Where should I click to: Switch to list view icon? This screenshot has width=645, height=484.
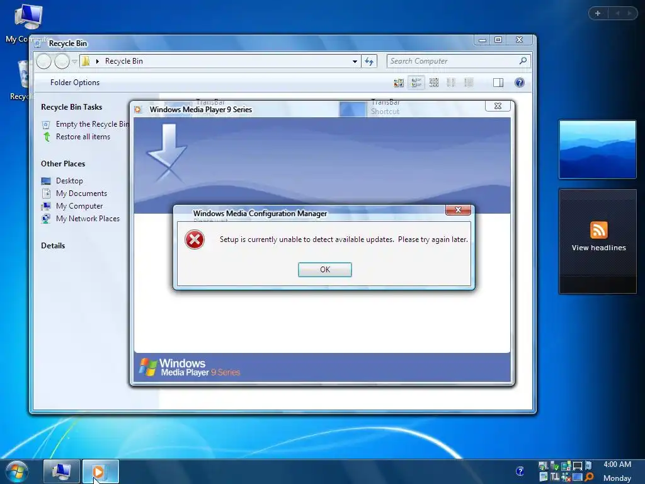tap(451, 83)
